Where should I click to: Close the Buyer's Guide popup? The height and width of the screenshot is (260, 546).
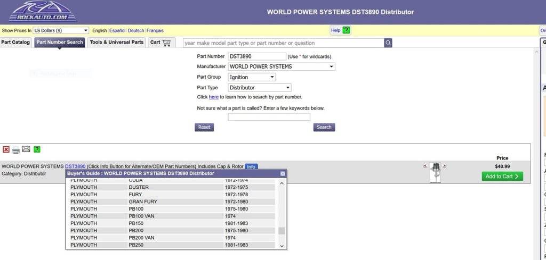click(x=283, y=173)
